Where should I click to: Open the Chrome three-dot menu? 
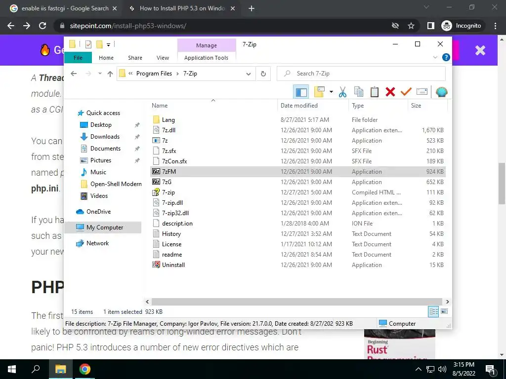[495, 26]
